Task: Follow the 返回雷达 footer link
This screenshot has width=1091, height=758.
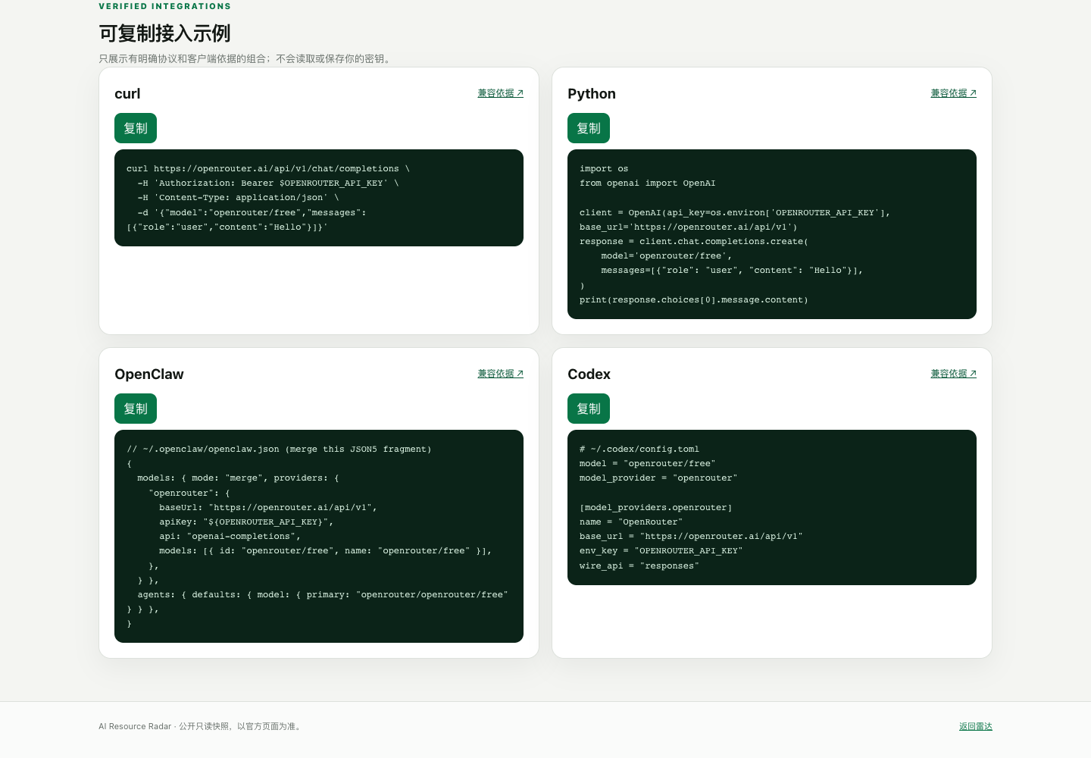Action: [976, 726]
